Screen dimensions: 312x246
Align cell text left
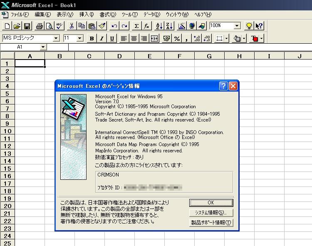(x=124, y=38)
